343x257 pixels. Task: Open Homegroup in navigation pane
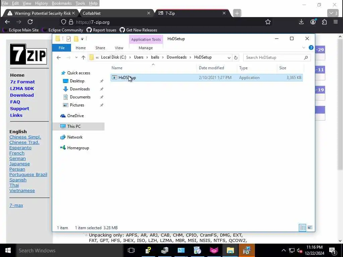(x=78, y=148)
